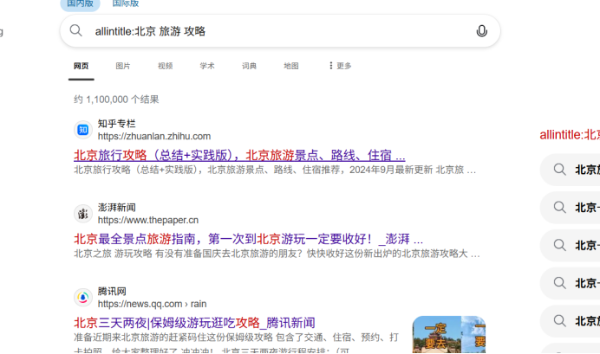Screen dimensions: 600x354
Task: Click the 澎湃新闻 site name
Action: [x=117, y=208]
